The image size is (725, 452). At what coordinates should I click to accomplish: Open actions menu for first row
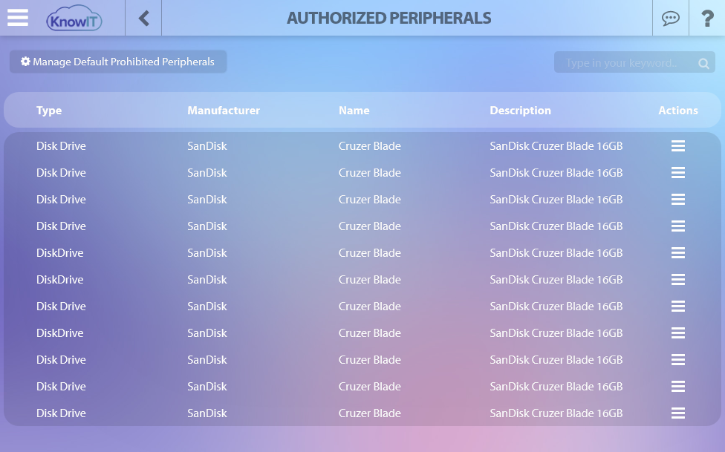coord(678,146)
